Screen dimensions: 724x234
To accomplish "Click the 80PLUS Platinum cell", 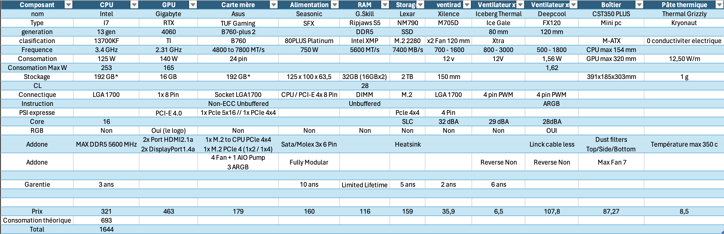I will tap(309, 41).
